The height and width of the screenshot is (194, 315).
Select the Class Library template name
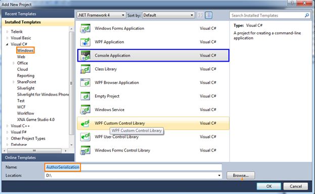click(x=106, y=69)
